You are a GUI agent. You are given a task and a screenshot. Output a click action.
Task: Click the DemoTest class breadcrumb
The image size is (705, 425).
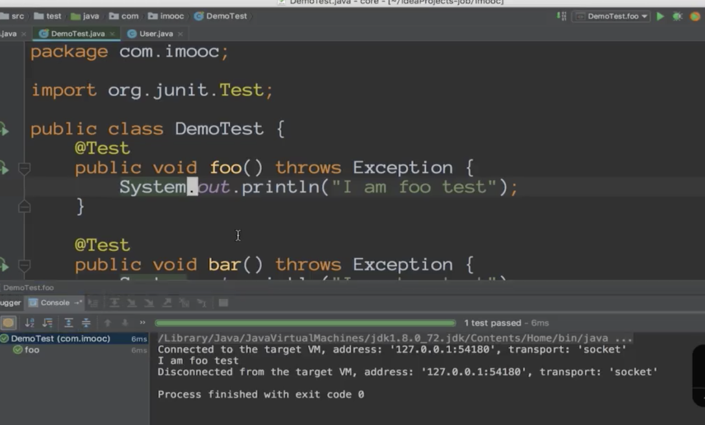[220, 16]
